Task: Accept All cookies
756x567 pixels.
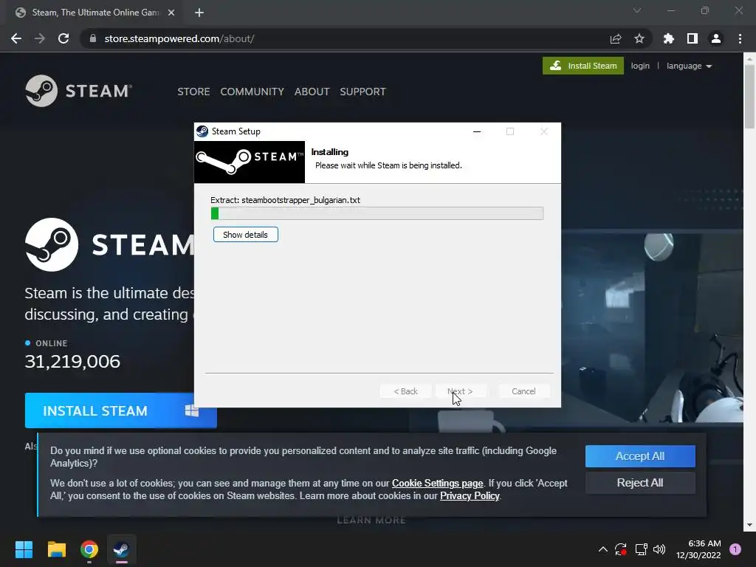Action: 640,456
